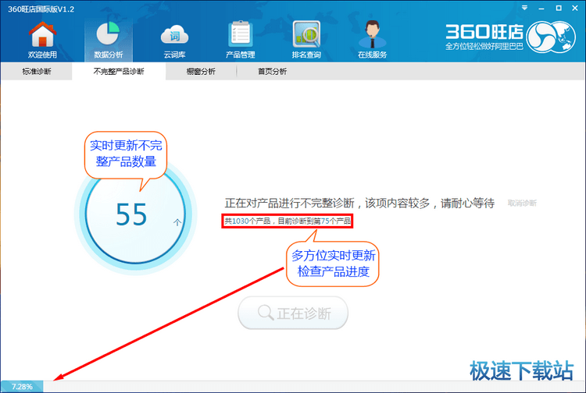Viewport: 586px width, 393px height.
Task: Click the circular 55 count indicator
Action: pos(135,214)
